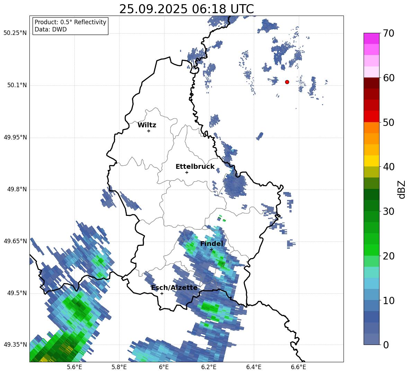Click the Wiltz city label
410x374 pixels.
pyautogui.click(x=147, y=125)
